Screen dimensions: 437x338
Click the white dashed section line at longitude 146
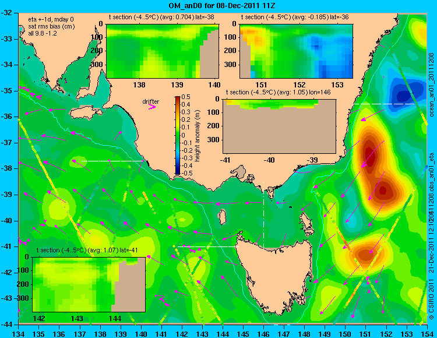(263, 215)
